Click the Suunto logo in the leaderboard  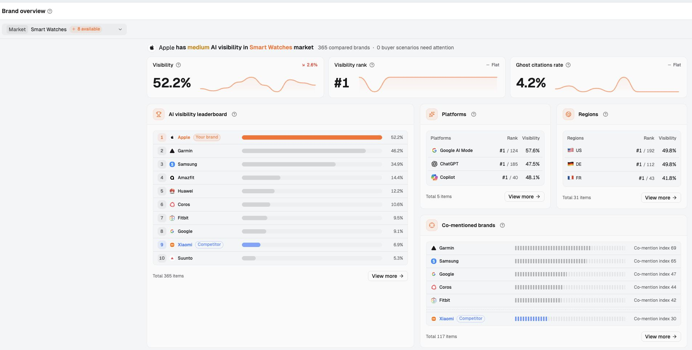coord(172,258)
